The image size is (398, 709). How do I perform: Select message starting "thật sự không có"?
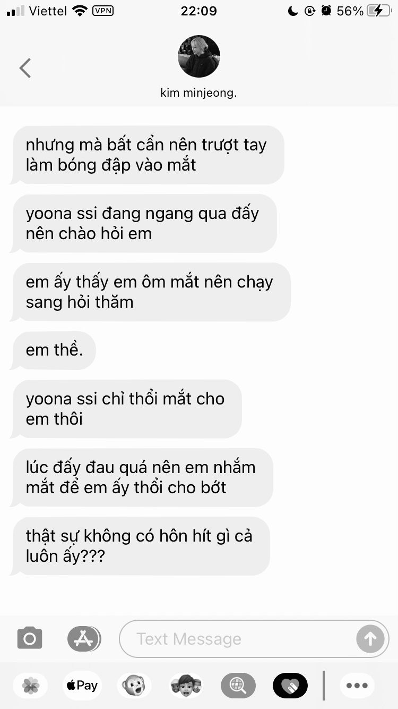pos(140,546)
